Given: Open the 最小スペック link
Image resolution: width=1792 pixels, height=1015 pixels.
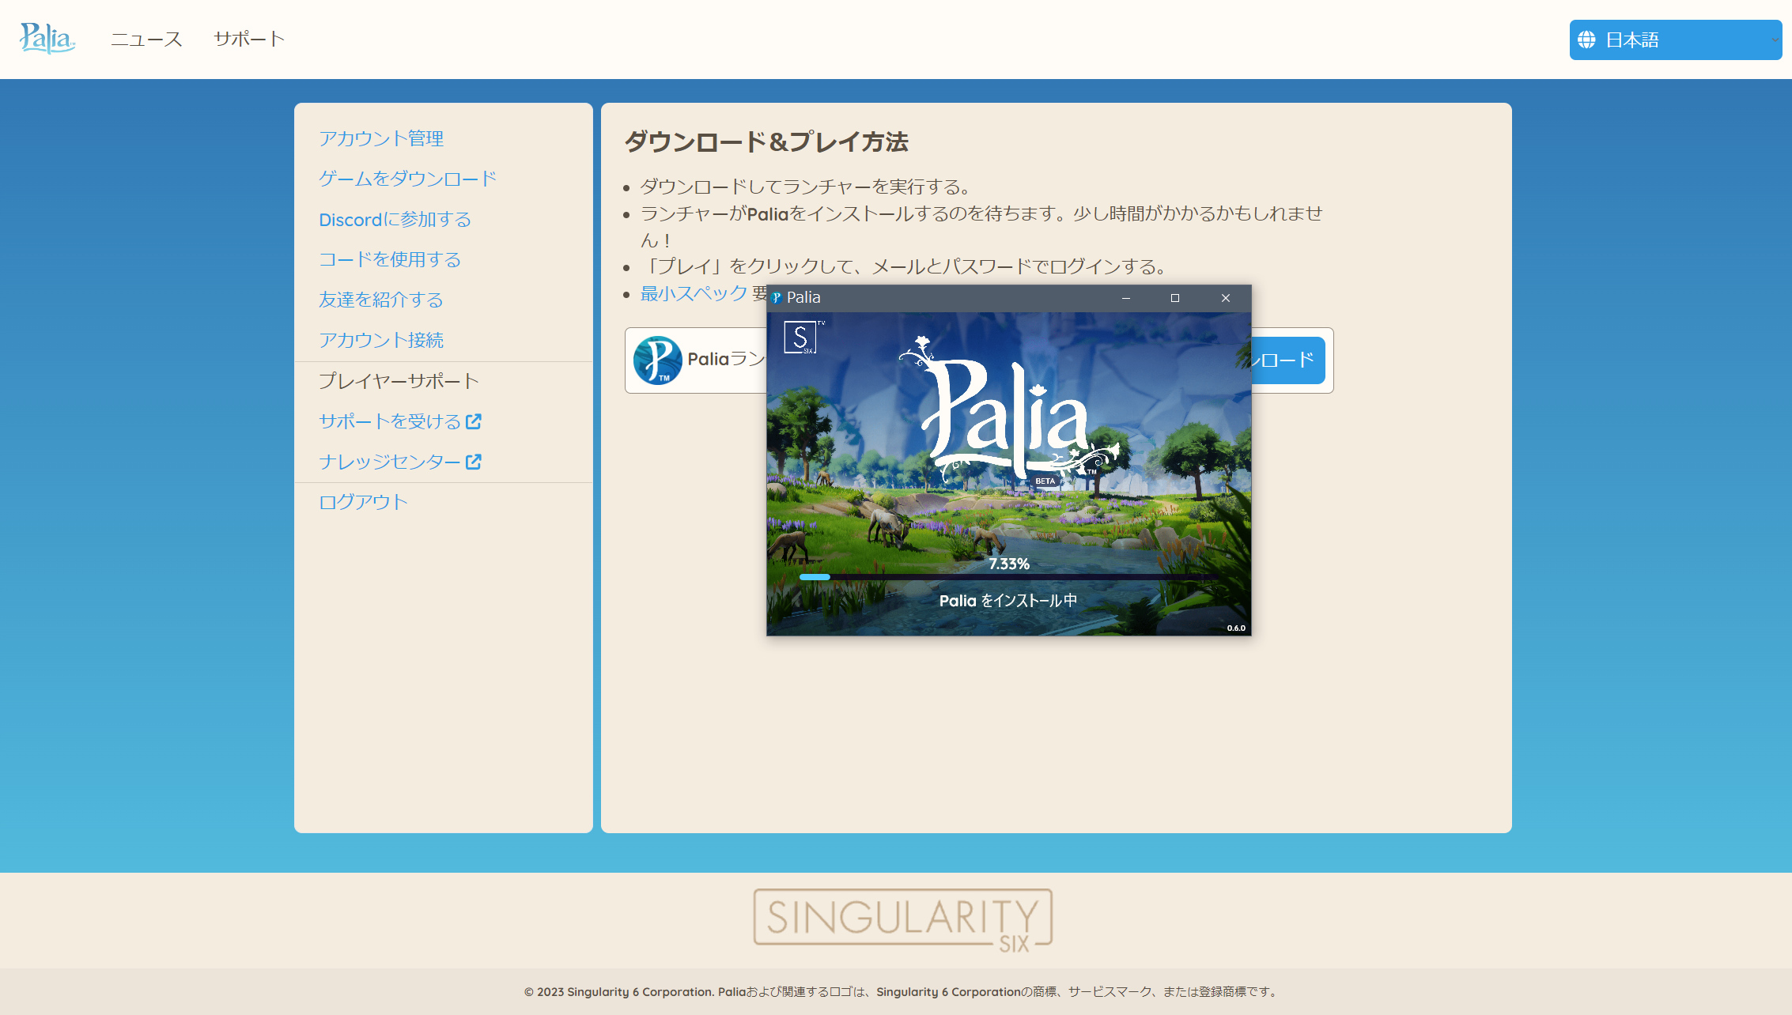Looking at the screenshot, I should pyautogui.click(x=694, y=293).
